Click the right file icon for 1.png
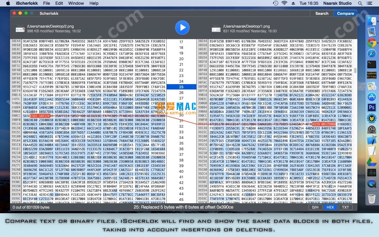Screen dimensions: 379x237 [x=216, y=28]
